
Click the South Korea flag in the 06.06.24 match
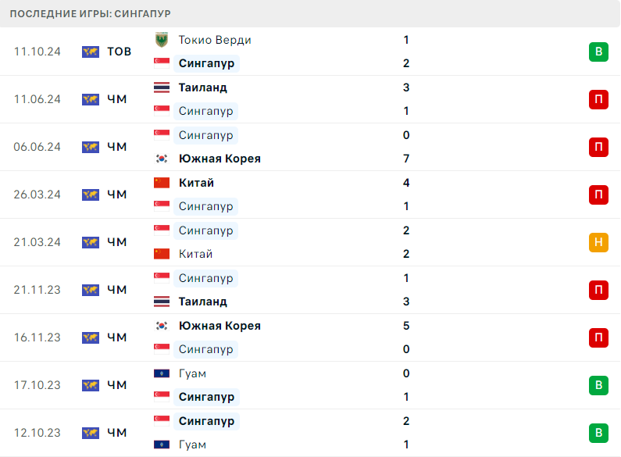pos(162,159)
